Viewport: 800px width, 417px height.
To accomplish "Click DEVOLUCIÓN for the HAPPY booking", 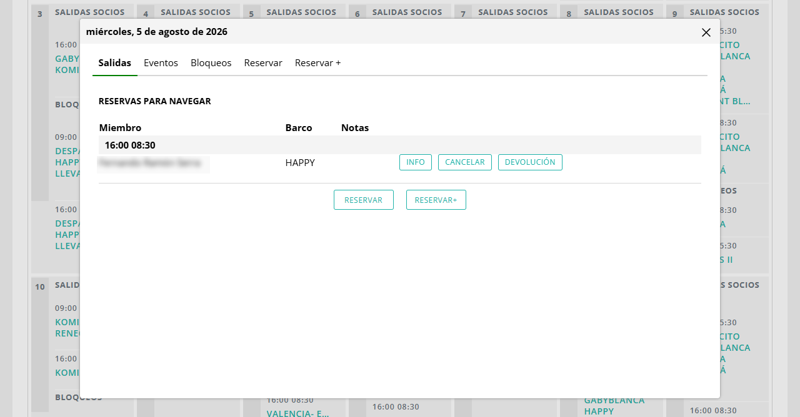I will pos(530,162).
